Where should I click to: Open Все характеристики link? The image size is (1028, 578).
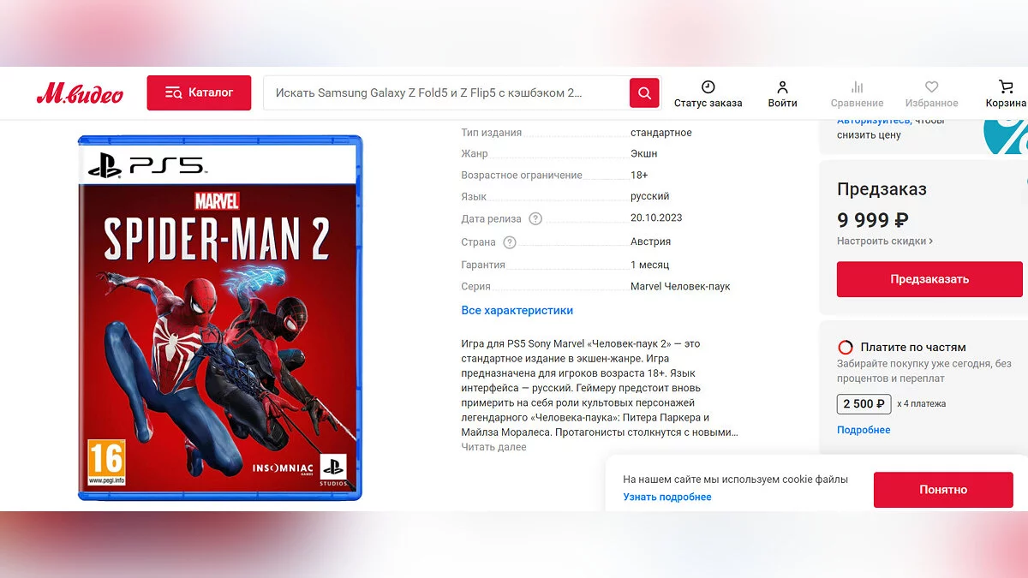(517, 310)
